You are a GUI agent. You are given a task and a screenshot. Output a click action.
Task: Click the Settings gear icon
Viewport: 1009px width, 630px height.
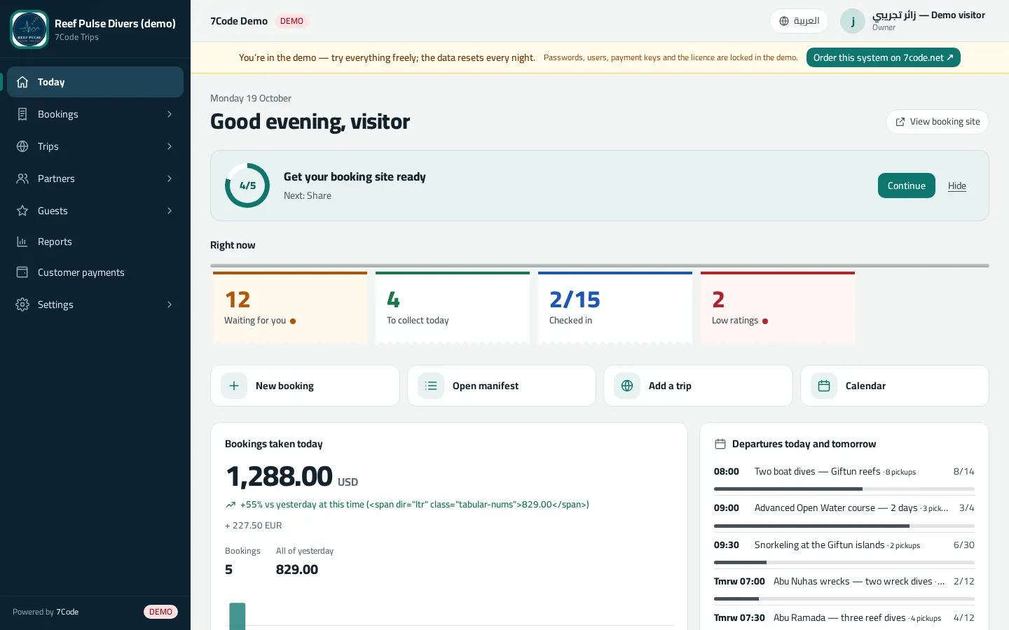(22, 304)
